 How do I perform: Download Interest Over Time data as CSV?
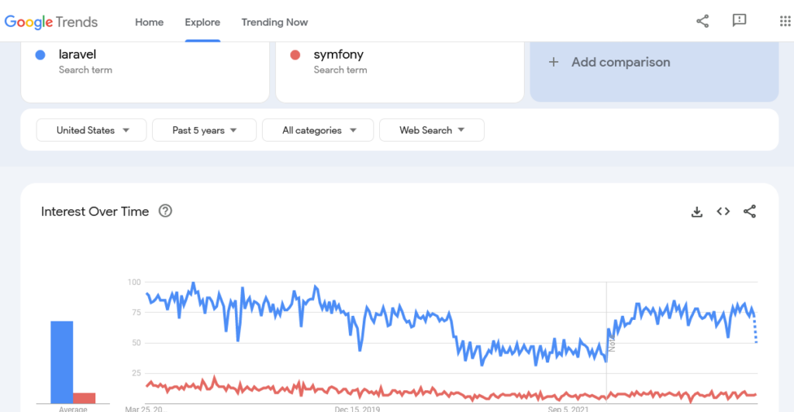click(x=697, y=212)
